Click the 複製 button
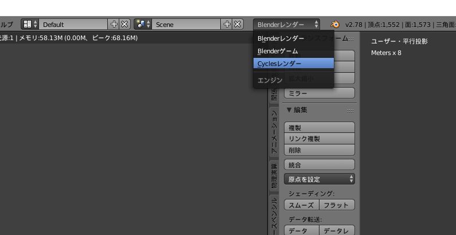This screenshot has height=235, width=456. coord(319,127)
